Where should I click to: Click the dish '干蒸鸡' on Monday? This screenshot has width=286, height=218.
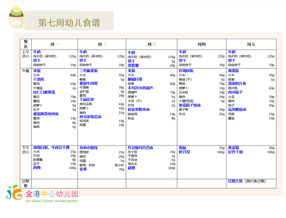pos(38,79)
